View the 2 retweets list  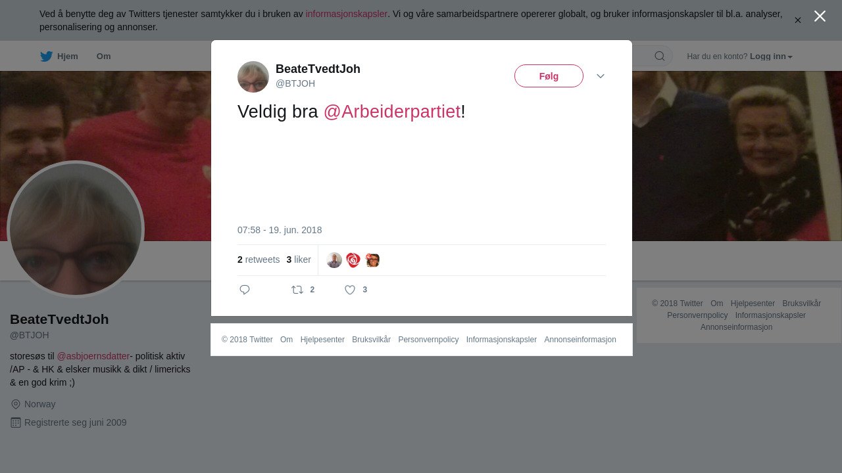(259, 260)
